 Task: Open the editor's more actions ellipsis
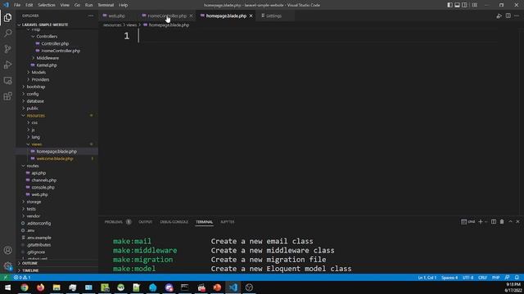click(517, 16)
